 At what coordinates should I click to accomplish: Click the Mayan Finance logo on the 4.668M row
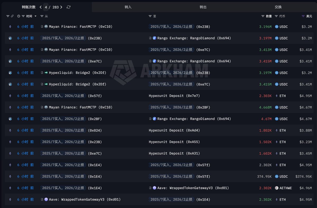(46, 107)
